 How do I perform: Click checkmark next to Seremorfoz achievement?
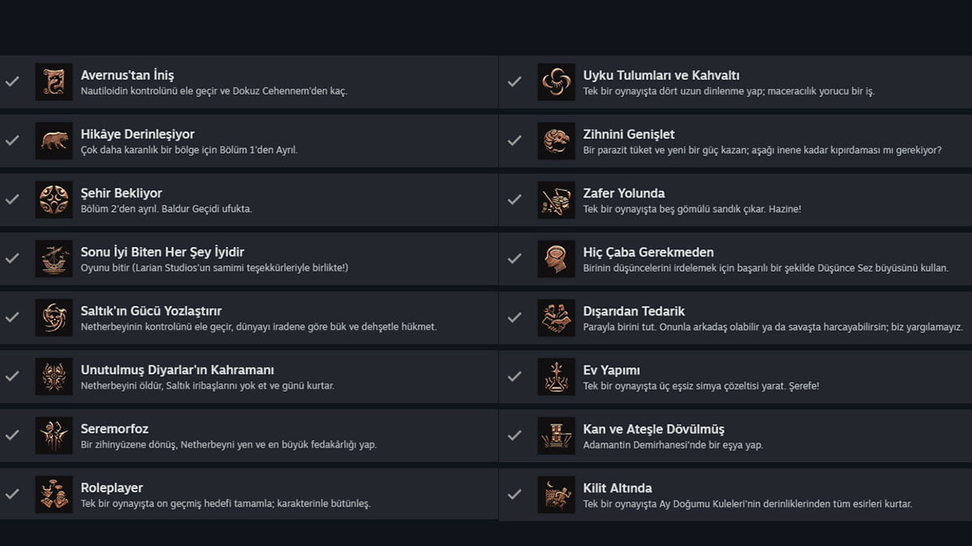12,435
